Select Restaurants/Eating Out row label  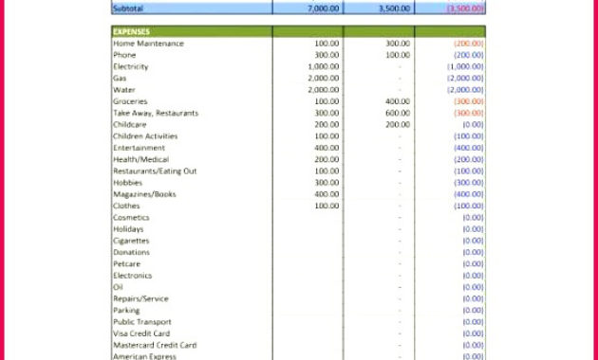point(155,171)
